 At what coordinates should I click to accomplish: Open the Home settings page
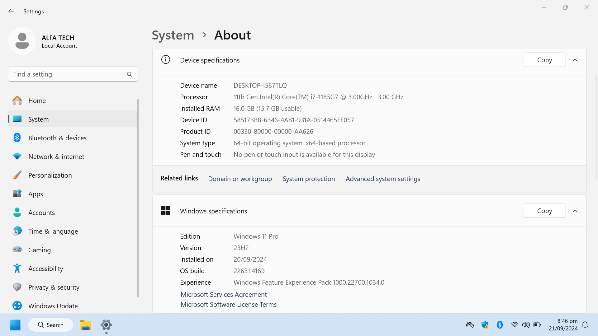[73, 100]
